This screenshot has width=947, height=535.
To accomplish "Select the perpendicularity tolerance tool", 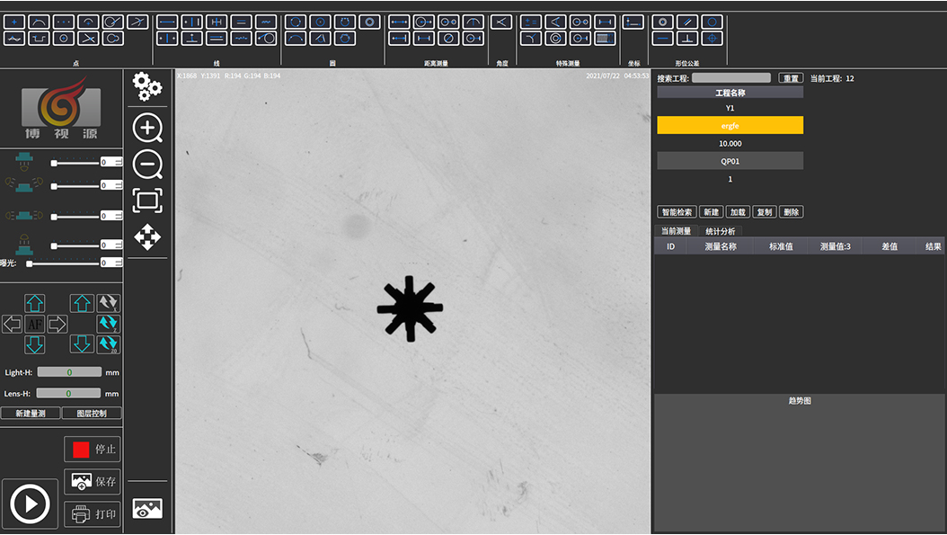I will (687, 38).
